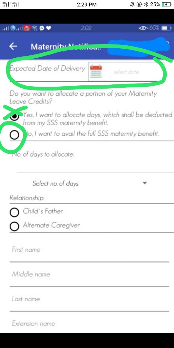This screenshot has height=348, width=174.
Task: Focus the Extension name field
Action: (89, 324)
